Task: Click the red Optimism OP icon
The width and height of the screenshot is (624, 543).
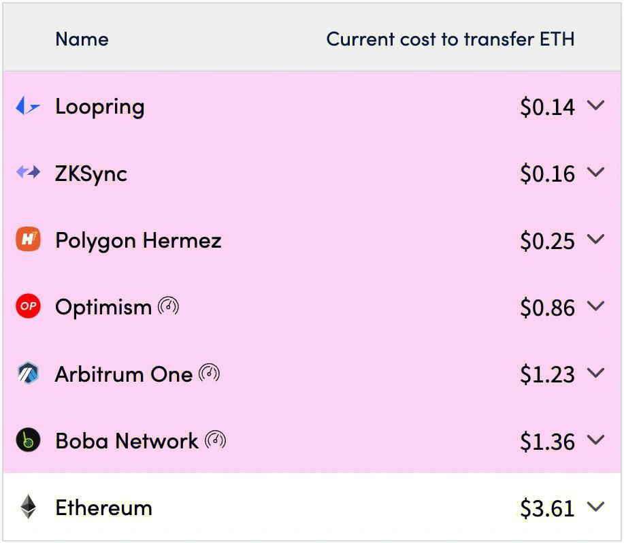Action: (28, 306)
